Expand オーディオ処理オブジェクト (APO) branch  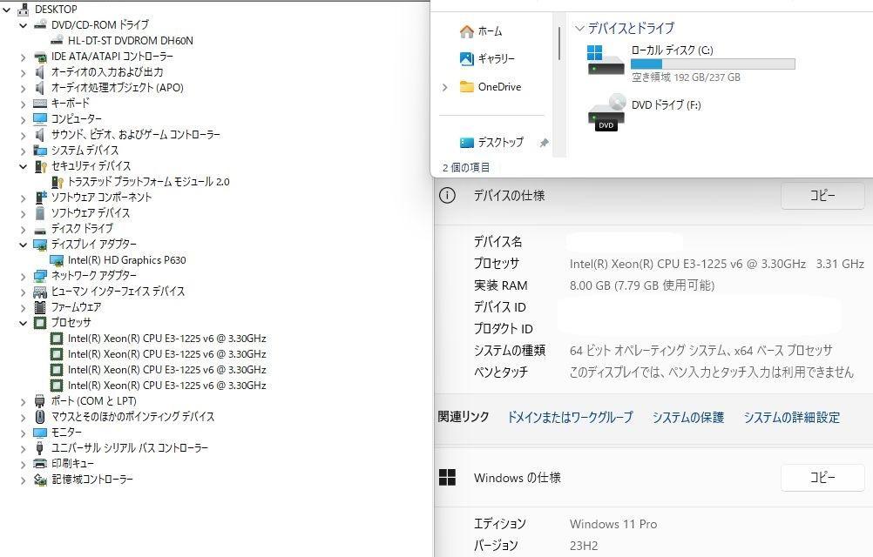tap(24, 88)
